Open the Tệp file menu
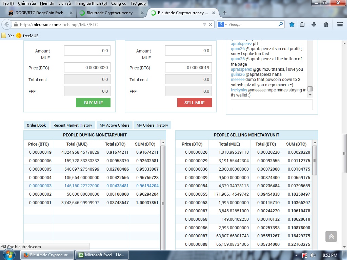Screen dimensions: 359x260 click(x=8, y=3)
